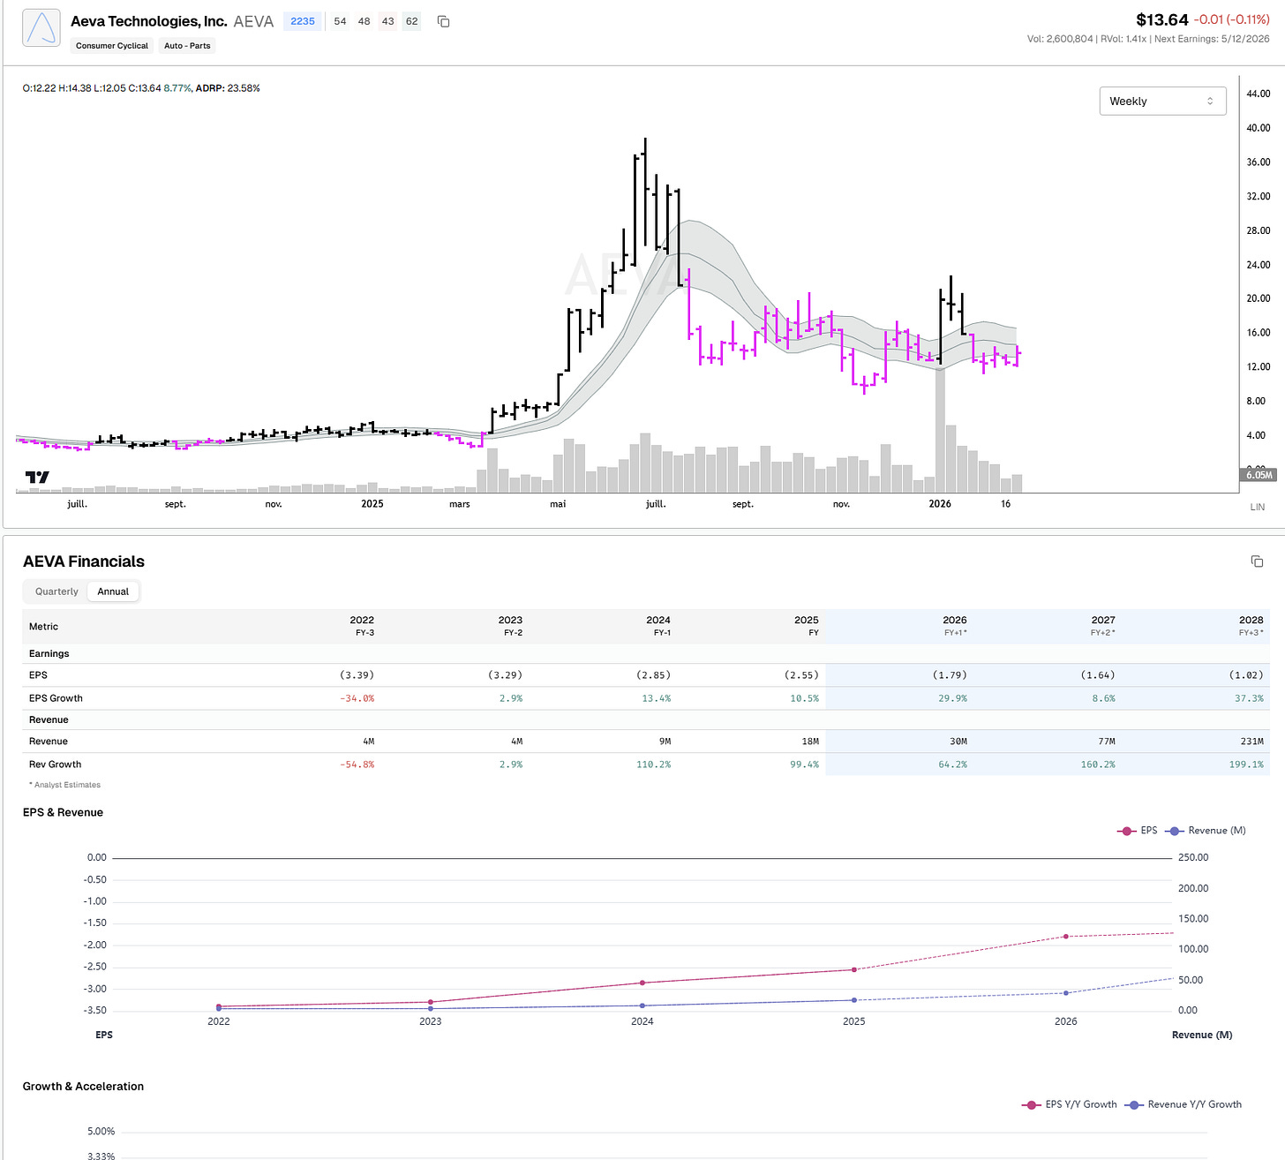Toggle Revenue Y/Y Growth legend item

point(1184,1104)
